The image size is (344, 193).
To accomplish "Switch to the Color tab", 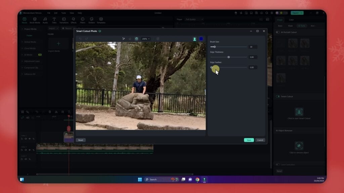I will (x=291, y=20).
